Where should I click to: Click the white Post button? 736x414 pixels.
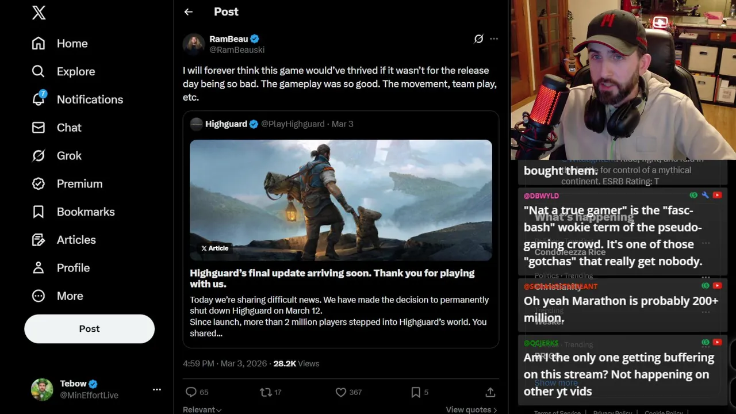click(x=89, y=329)
